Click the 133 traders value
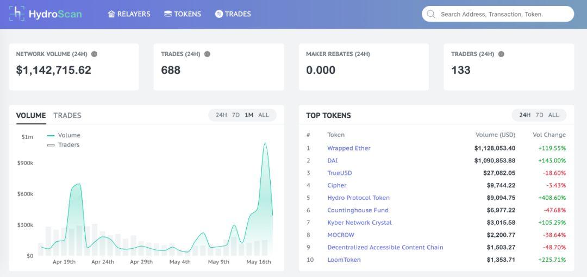Viewport: 587px width, 277px height. [461, 70]
